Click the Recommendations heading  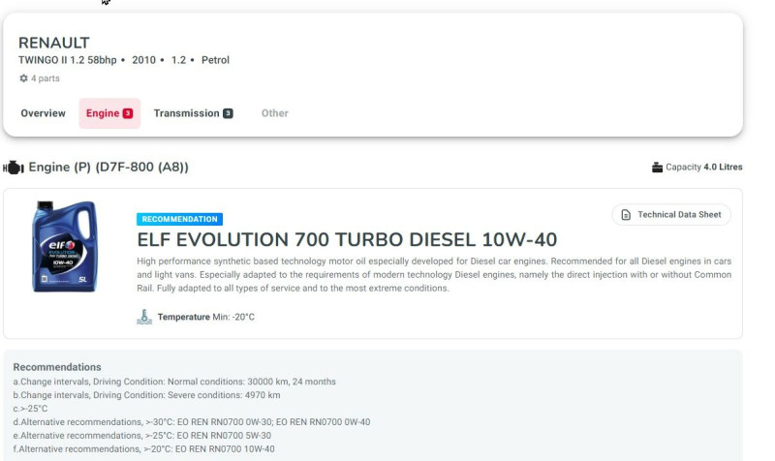coord(57,367)
